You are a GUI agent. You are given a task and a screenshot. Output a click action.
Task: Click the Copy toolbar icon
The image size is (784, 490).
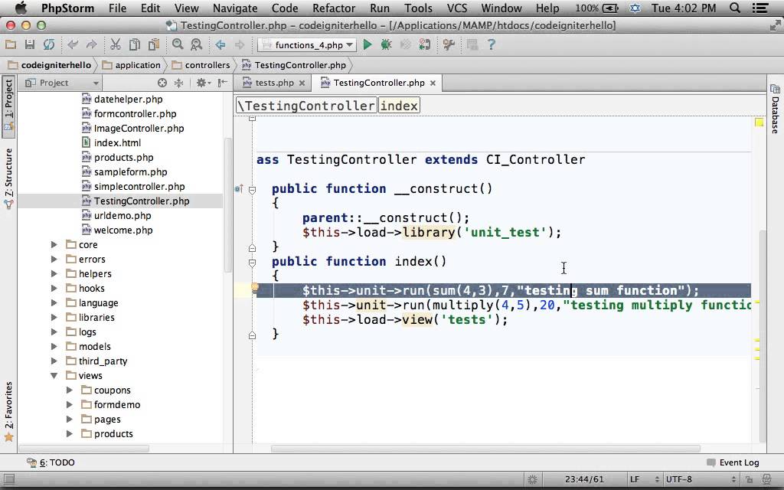pyautogui.click(x=135, y=45)
